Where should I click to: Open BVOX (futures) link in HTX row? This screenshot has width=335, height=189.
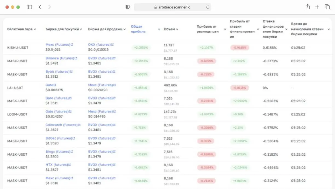[x=100, y=165]
